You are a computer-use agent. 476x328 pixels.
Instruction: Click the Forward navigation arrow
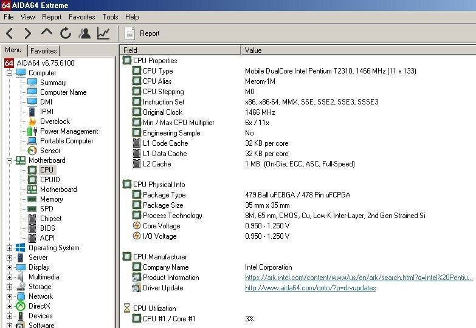pos(27,33)
